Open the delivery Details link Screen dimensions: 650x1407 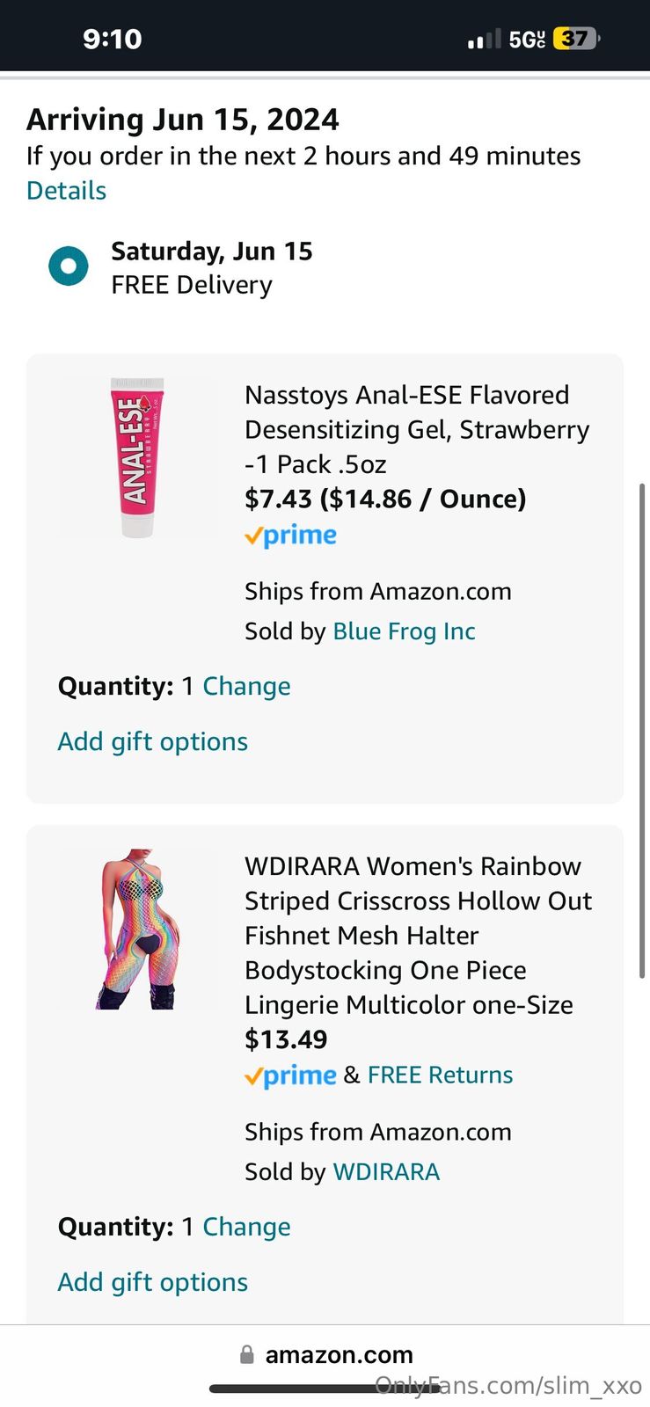point(66,191)
